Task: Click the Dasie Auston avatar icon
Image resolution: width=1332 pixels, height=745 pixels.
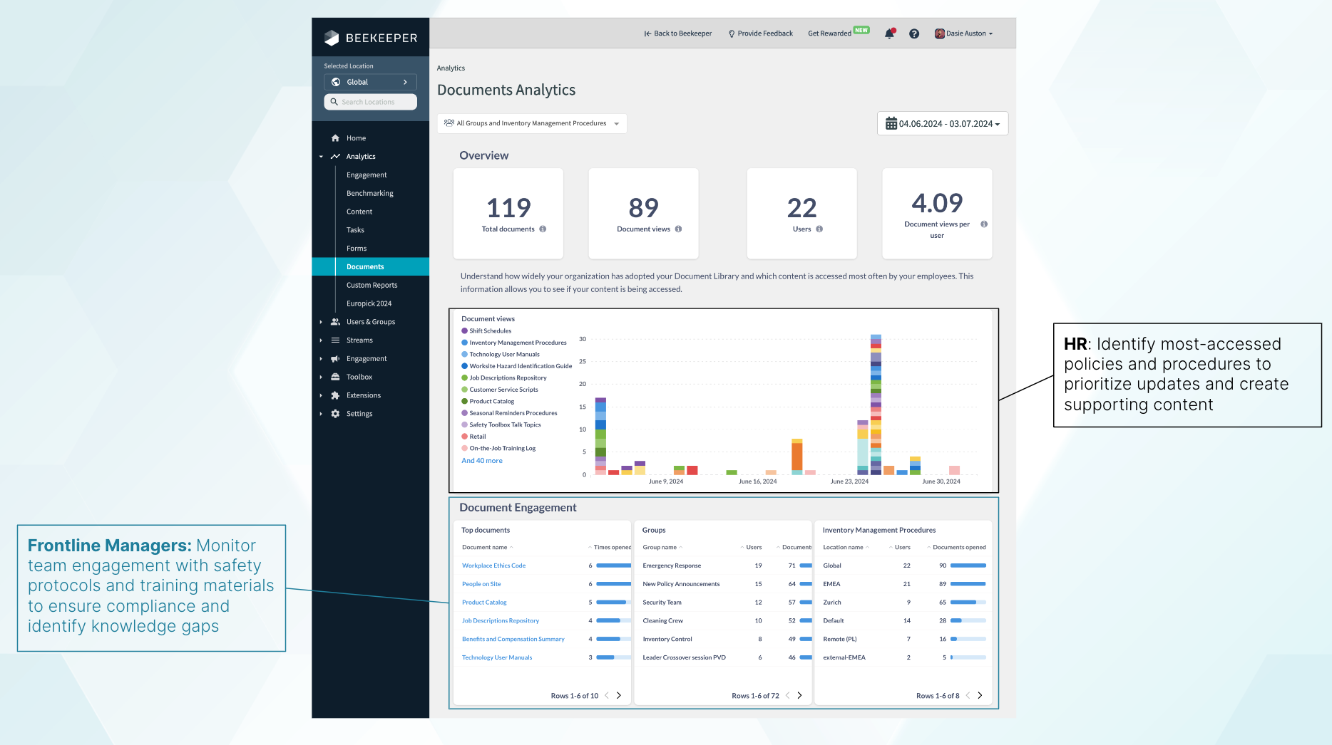Action: coord(940,33)
